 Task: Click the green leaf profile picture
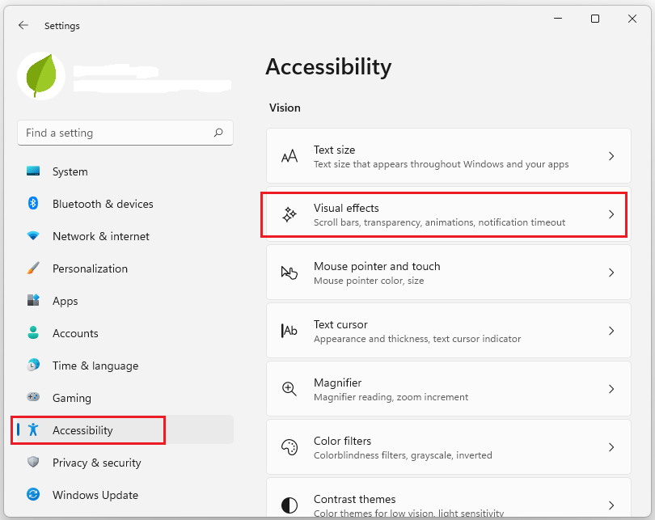[41, 76]
